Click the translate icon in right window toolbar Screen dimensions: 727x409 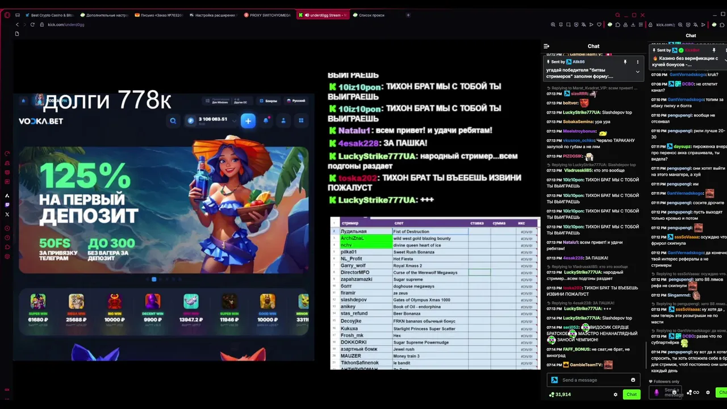coord(696,24)
